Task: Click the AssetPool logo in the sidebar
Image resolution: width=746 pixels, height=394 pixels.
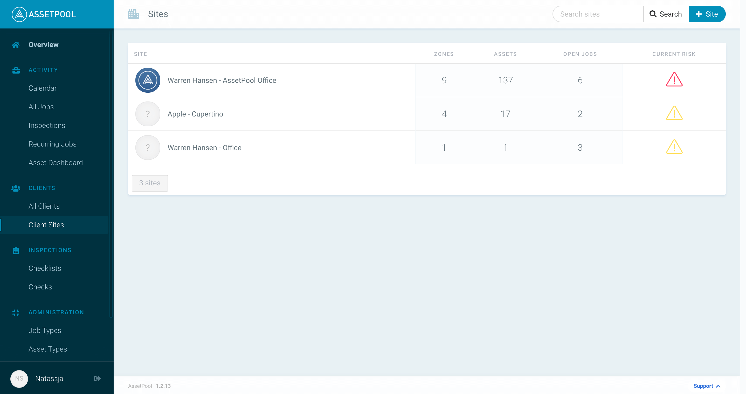Action: (43, 14)
